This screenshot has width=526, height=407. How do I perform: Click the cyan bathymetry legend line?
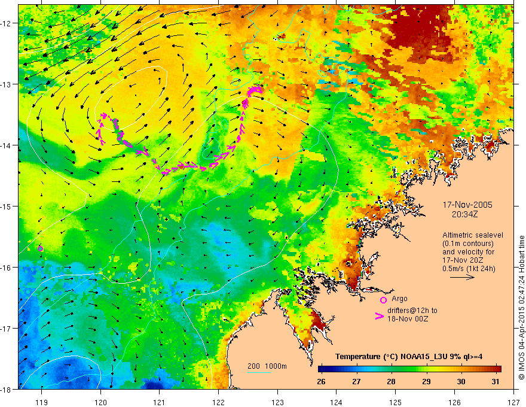pos(259,372)
